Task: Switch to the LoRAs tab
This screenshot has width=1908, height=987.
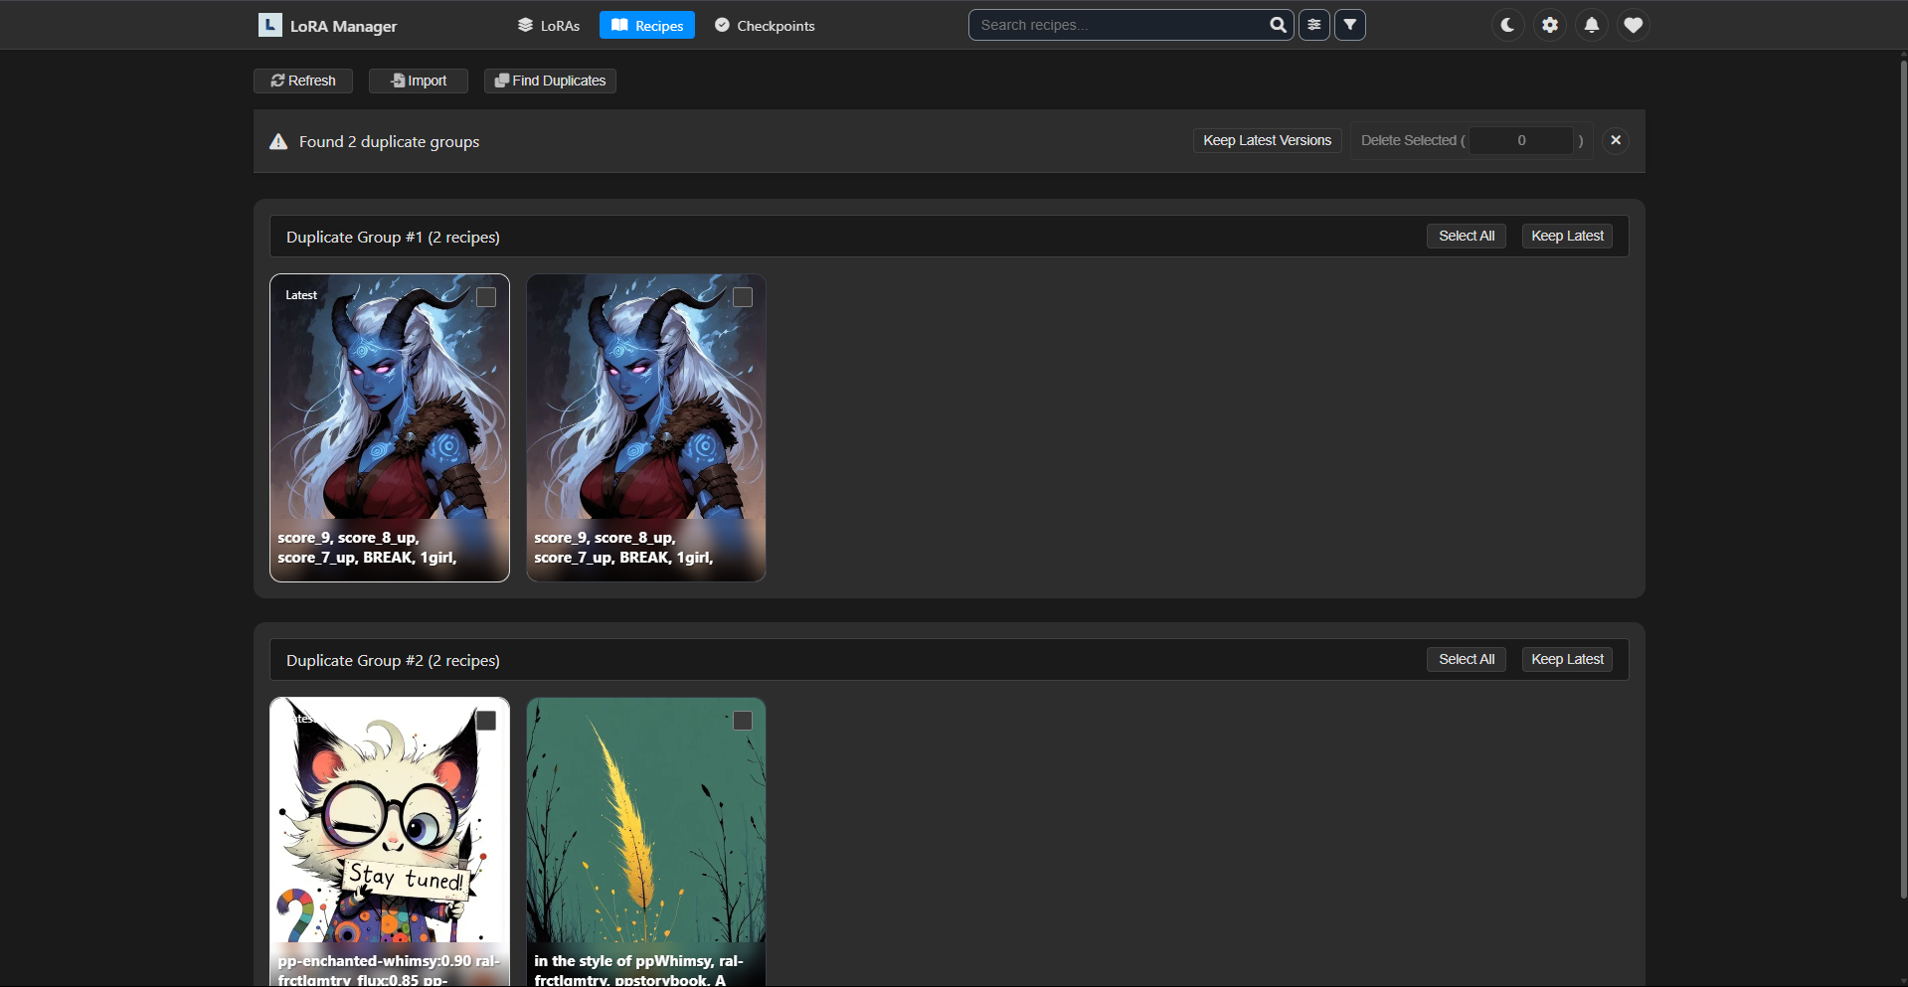Action: pyautogui.click(x=549, y=26)
